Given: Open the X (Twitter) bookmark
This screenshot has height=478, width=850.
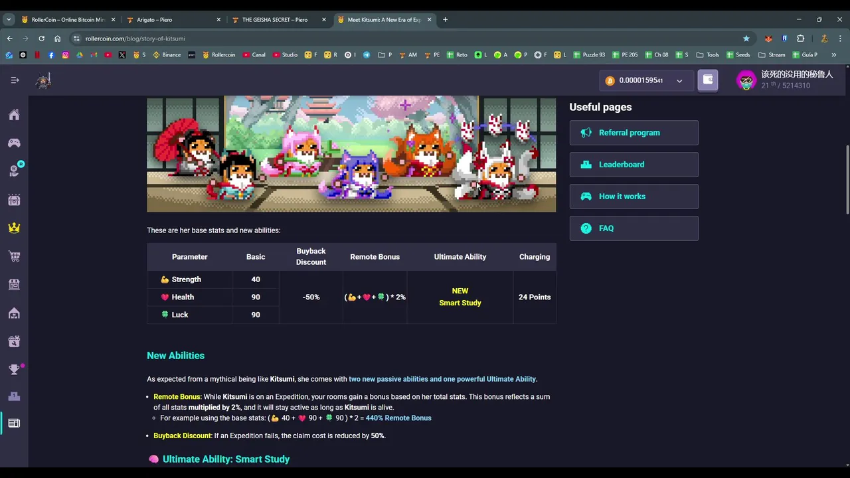Looking at the screenshot, I should (x=122, y=55).
